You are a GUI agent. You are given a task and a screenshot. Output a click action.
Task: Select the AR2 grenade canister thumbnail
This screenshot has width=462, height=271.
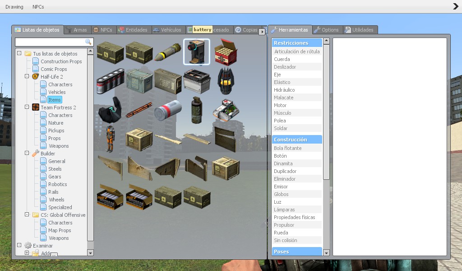tap(168, 110)
